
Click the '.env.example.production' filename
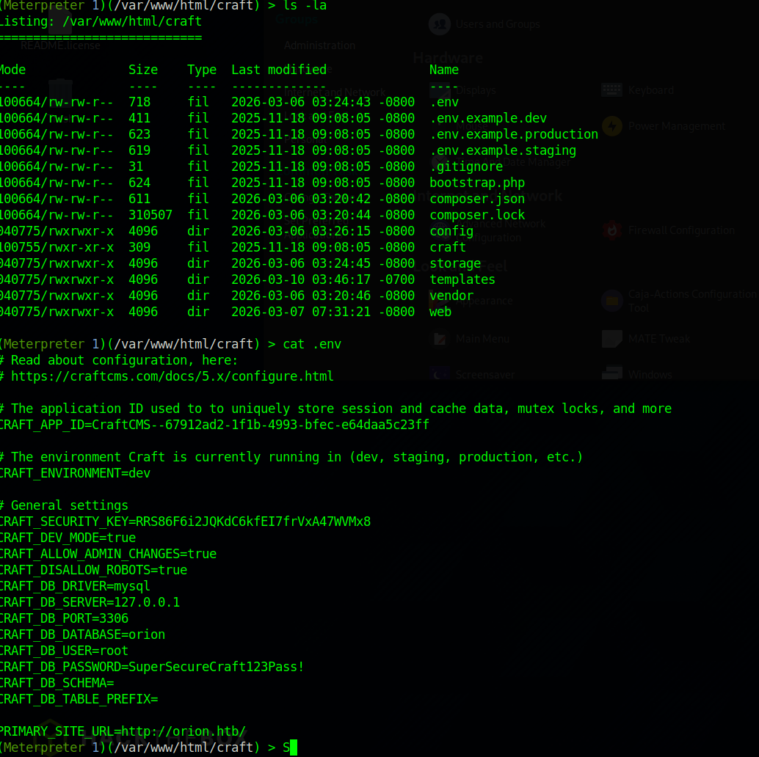coord(514,134)
